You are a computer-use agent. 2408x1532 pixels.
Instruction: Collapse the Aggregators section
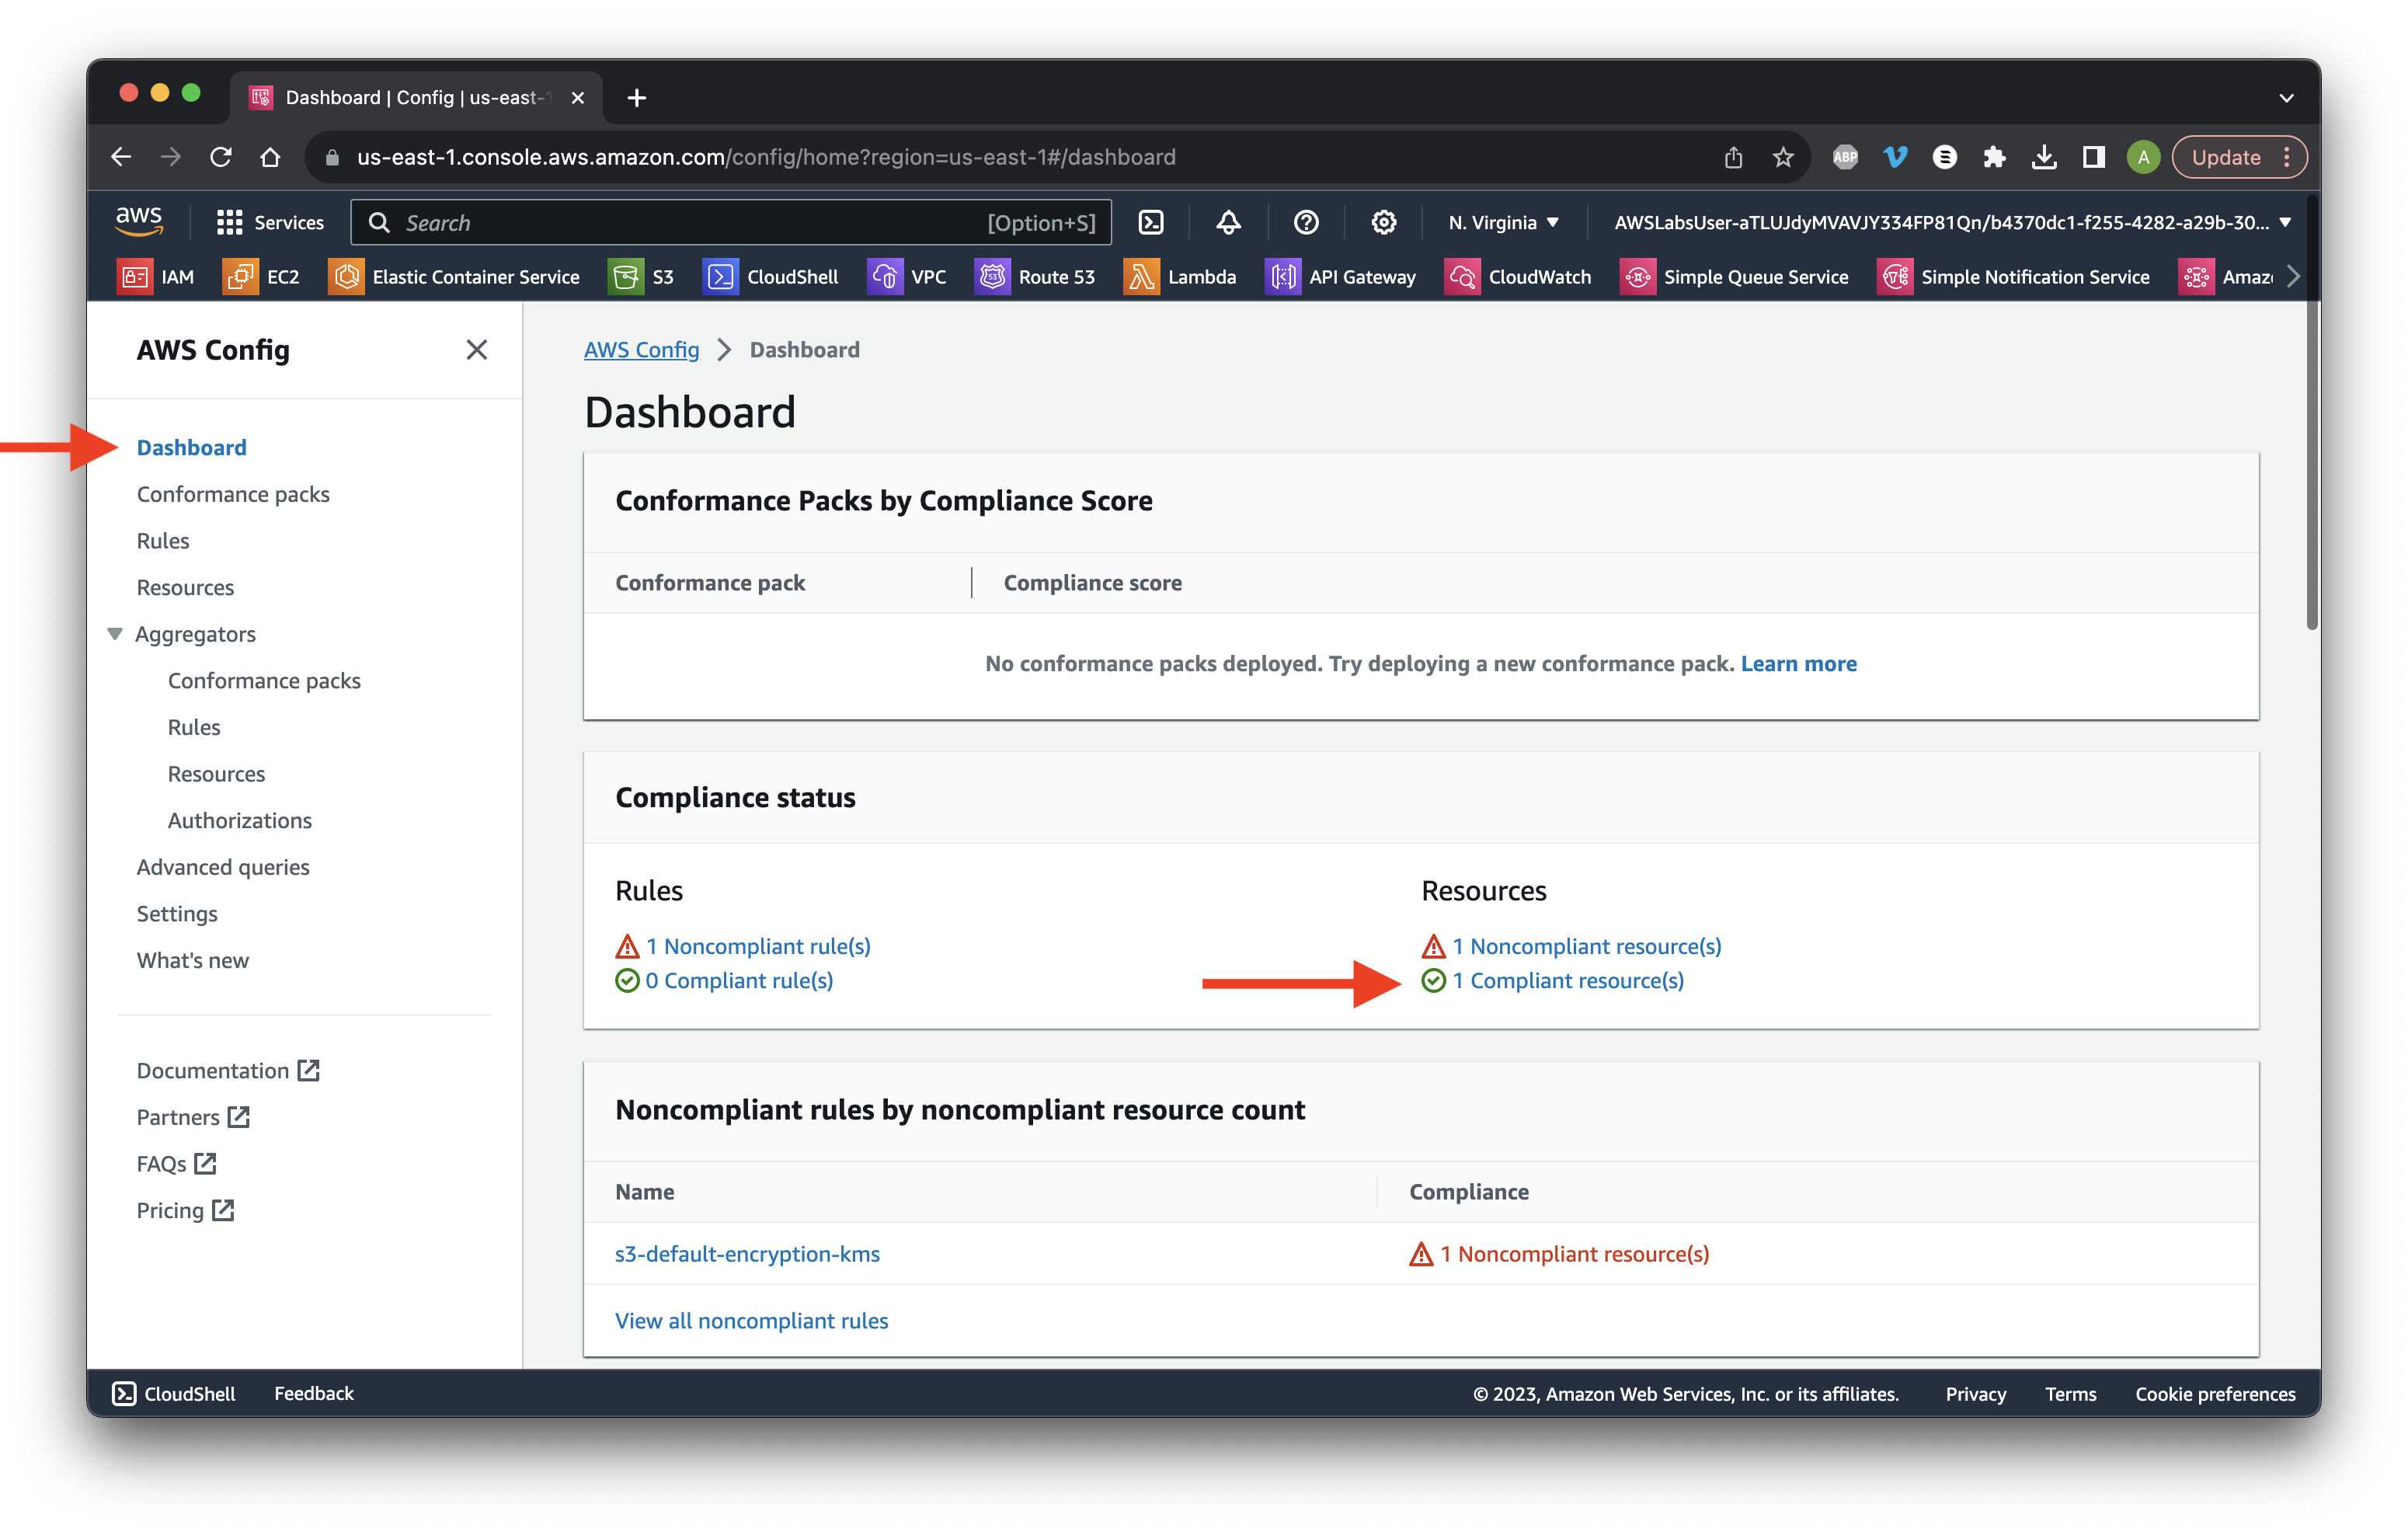115,634
